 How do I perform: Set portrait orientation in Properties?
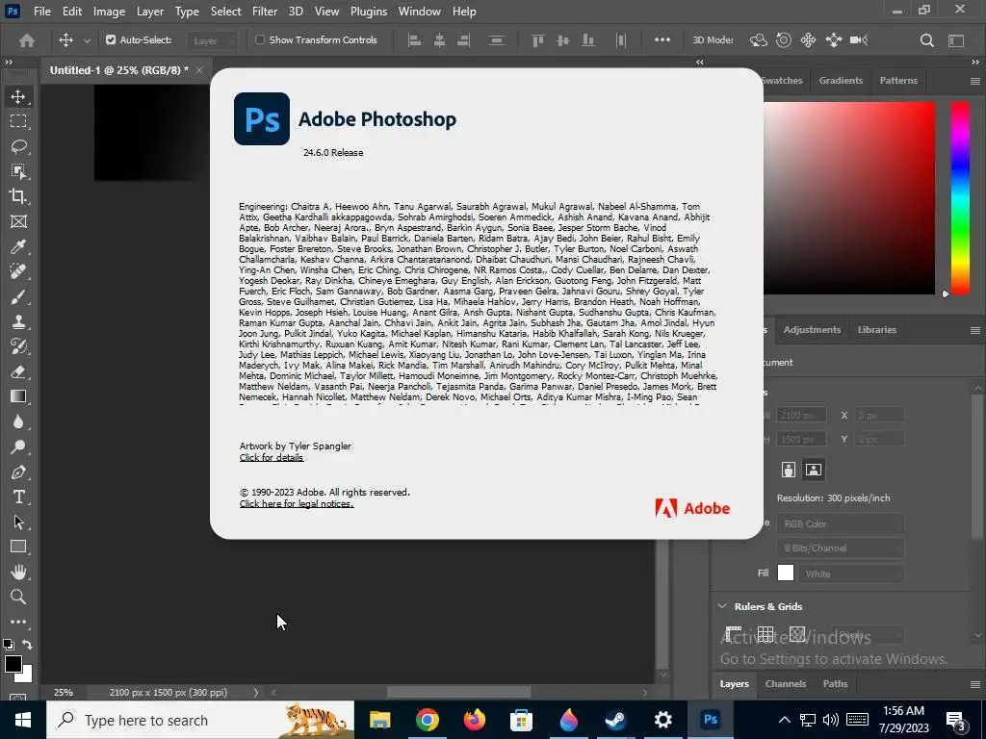coord(788,470)
